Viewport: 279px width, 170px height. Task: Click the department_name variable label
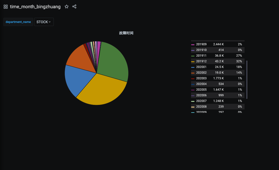point(18,22)
